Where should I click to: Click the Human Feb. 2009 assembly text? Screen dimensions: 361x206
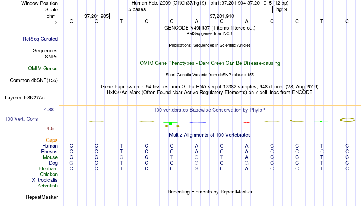coord(168,3)
